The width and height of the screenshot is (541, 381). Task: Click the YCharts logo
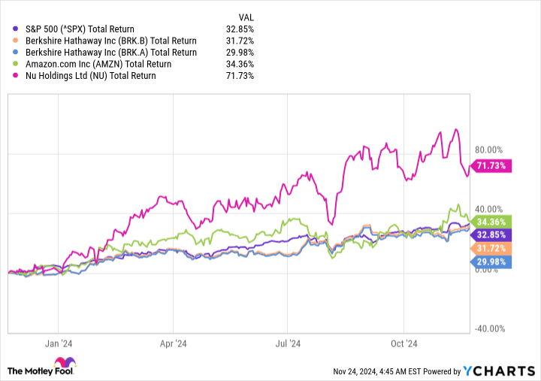click(499, 371)
